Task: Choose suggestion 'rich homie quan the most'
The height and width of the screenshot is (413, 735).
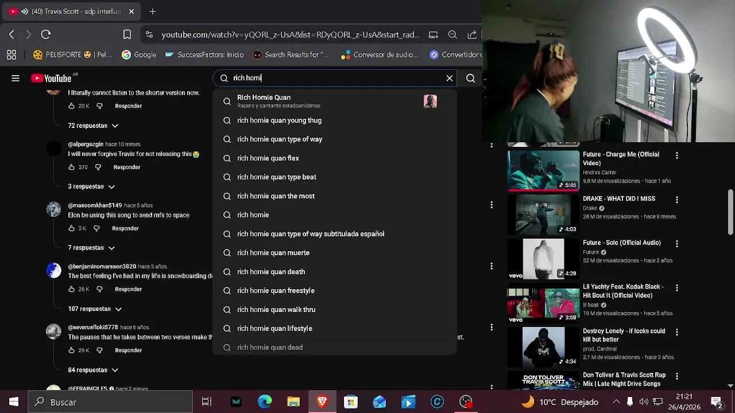Action: click(335, 196)
